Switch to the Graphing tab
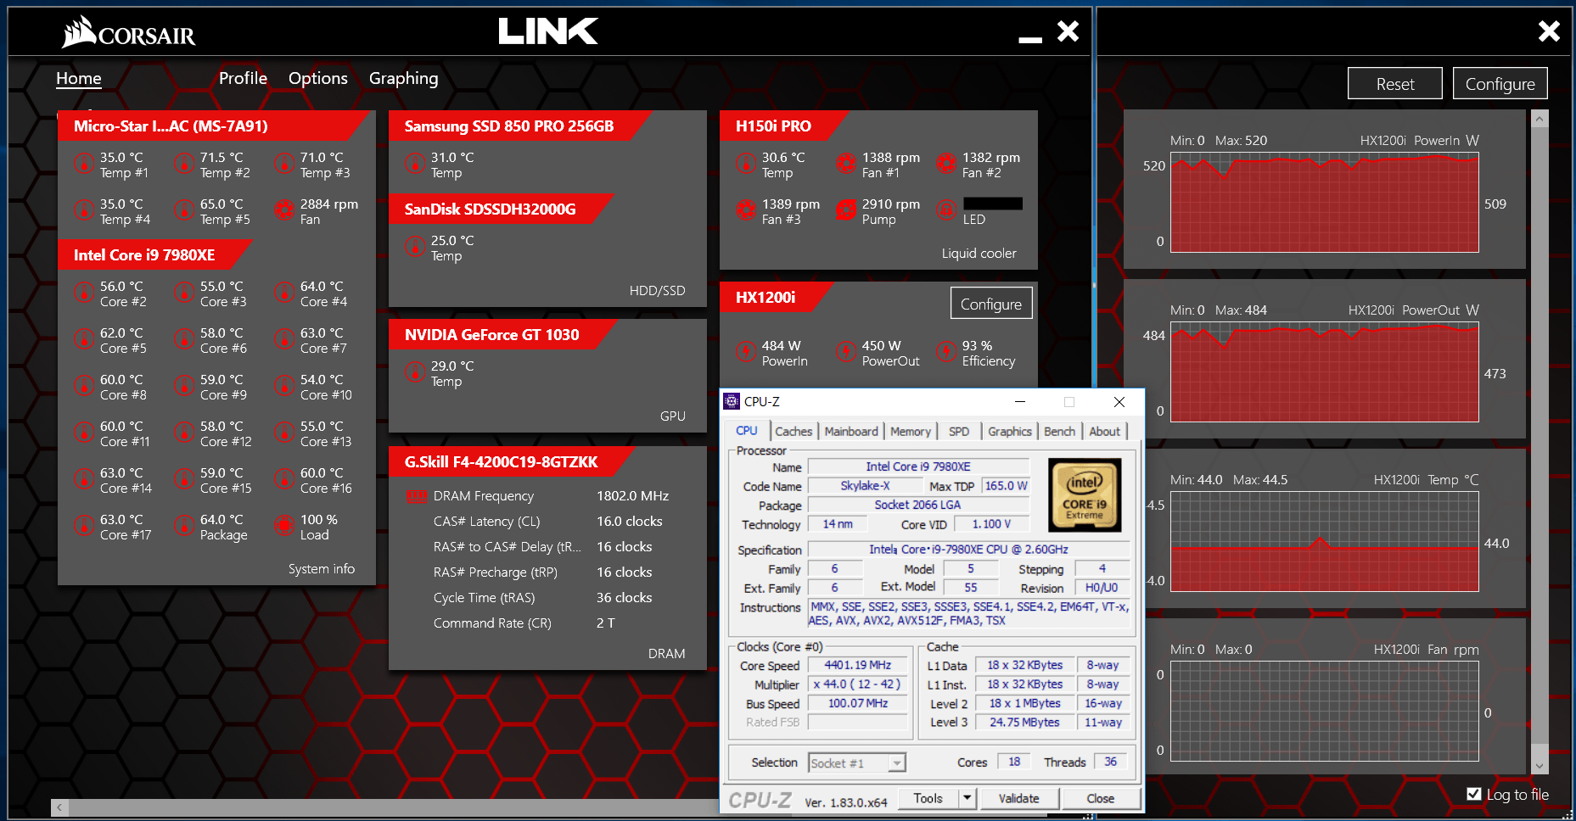This screenshot has height=821, width=1576. point(404,79)
